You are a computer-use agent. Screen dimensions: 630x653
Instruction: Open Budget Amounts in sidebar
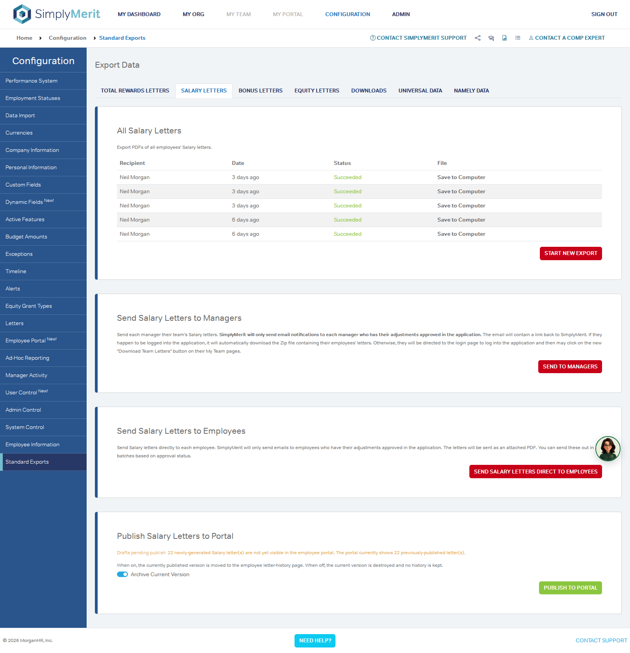(43, 237)
